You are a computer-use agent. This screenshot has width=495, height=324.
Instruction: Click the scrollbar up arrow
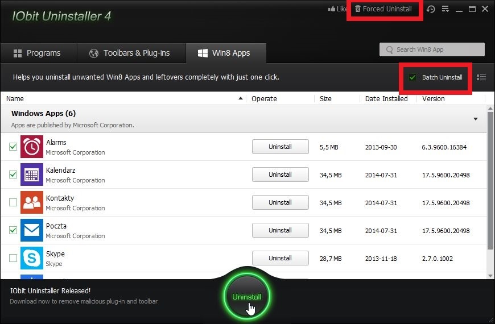[490, 109]
